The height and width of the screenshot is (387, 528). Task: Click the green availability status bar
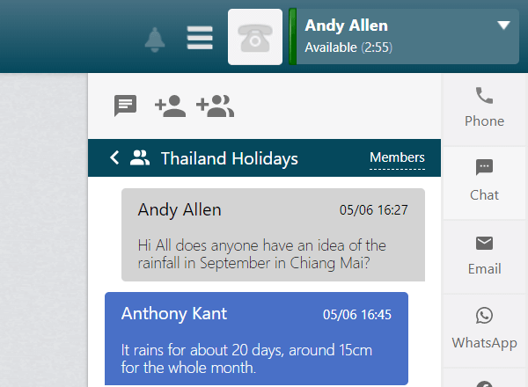[293, 37]
